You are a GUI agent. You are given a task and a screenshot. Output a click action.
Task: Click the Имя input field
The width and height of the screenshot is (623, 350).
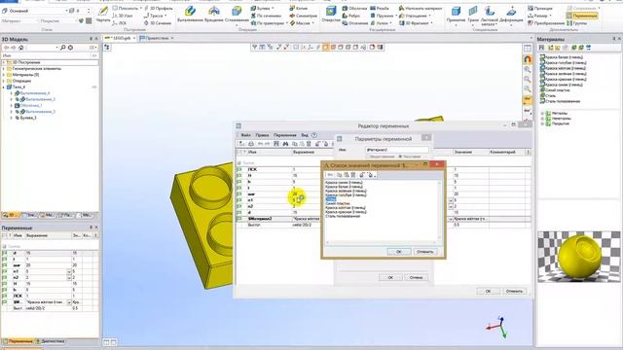[397, 150]
